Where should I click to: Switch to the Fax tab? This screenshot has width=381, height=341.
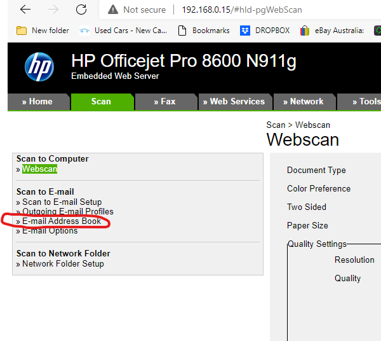click(x=164, y=102)
